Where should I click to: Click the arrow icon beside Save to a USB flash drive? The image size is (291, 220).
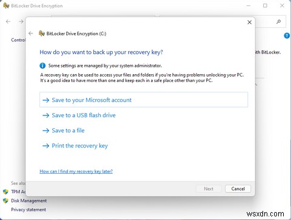click(46, 115)
